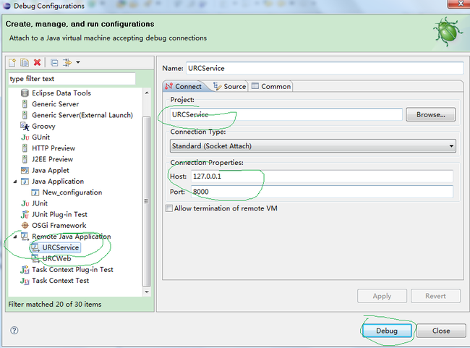
Task: Click the Close button
Action: click(441, 331)
